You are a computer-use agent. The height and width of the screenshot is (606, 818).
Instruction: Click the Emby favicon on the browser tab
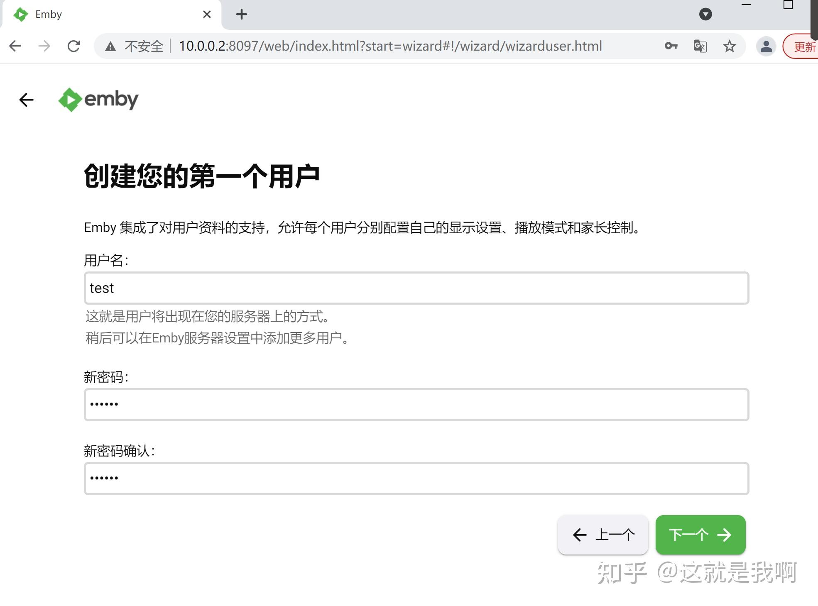pyautogui.click(x=21, y=14)
